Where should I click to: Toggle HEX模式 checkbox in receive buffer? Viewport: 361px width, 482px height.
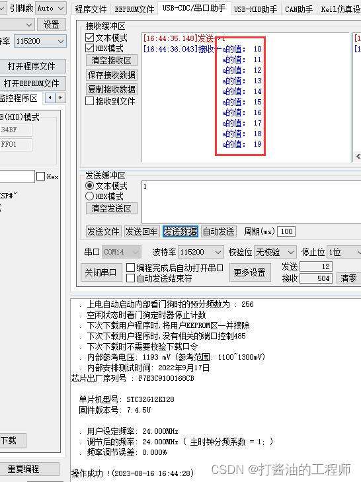click(x=89, y=48)
